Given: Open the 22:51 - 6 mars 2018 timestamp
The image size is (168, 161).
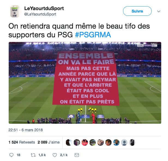Looking at the screenshot, I should pyautogui.click(x=26, y=130).
